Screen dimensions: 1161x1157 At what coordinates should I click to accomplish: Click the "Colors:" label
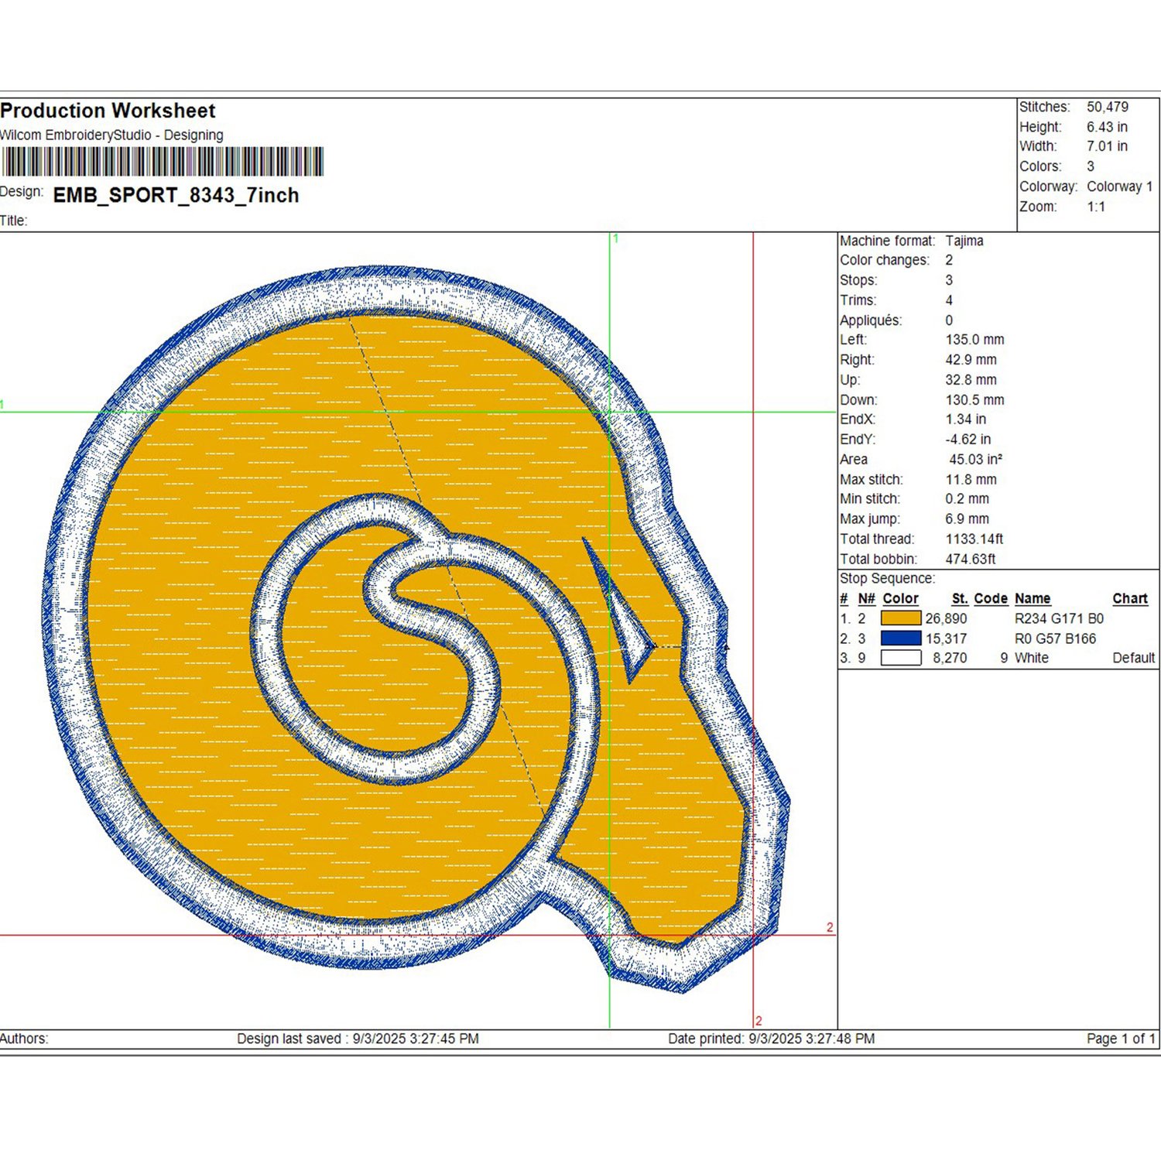coord(1039,166)
